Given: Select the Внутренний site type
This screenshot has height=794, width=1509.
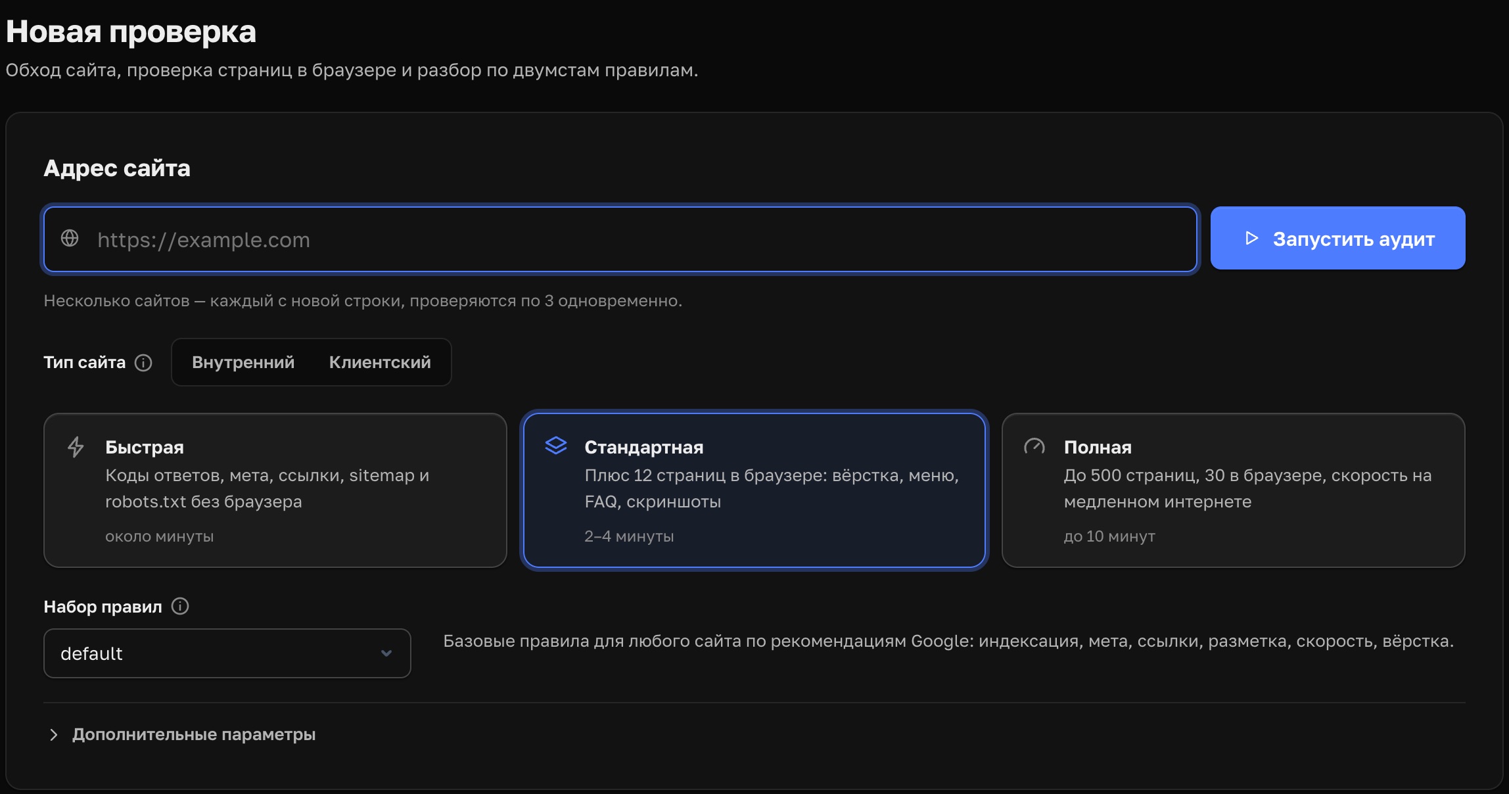Looking at the screenshot, I should click(243, 362).
